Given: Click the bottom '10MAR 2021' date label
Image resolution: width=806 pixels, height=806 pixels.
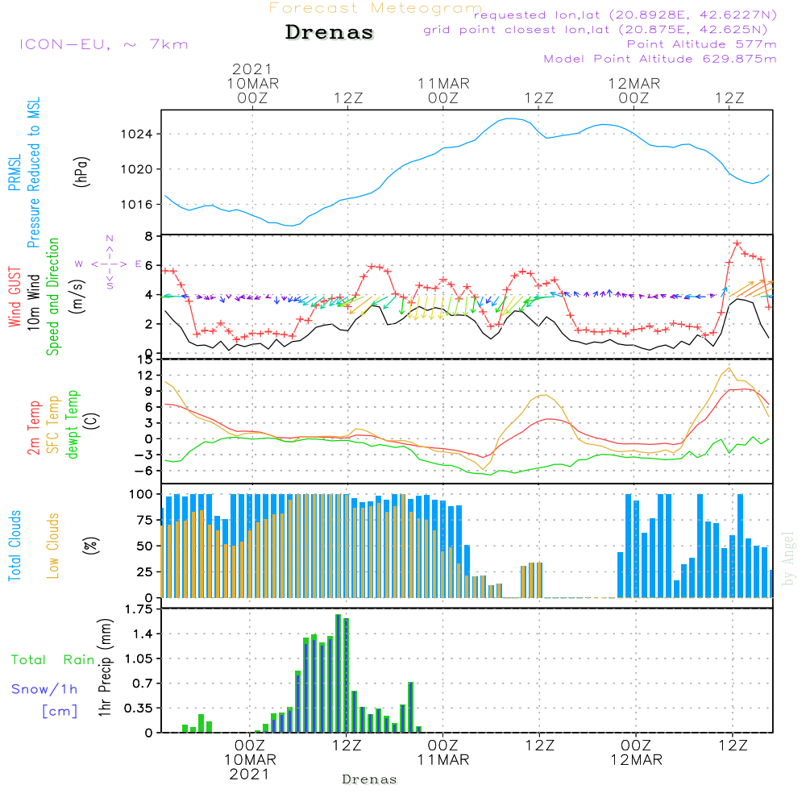Looking at the screenshot, I should click(250, 767).
